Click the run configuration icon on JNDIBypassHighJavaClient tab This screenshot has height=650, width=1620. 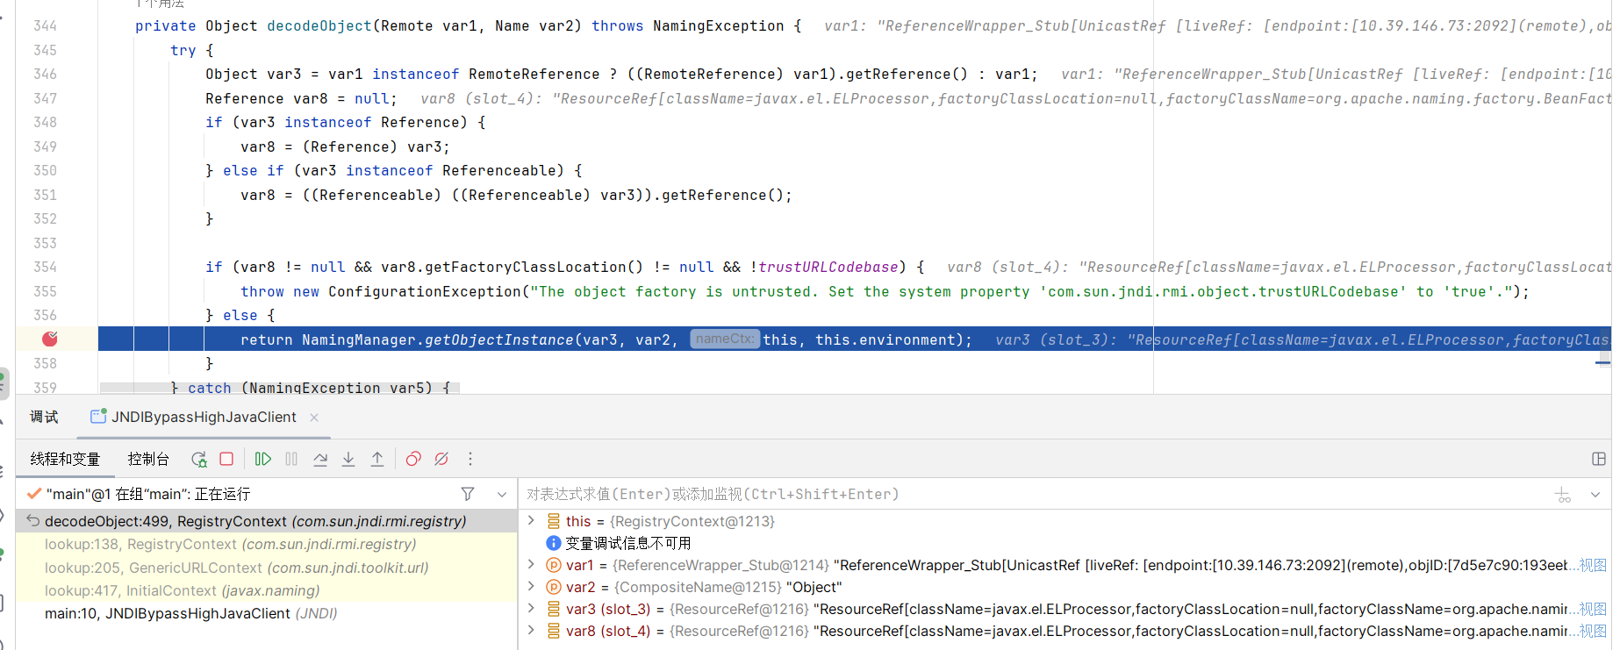[x=98, y=417]
